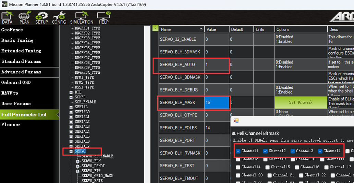Select the Full Parameter List page

click(29, 114)
